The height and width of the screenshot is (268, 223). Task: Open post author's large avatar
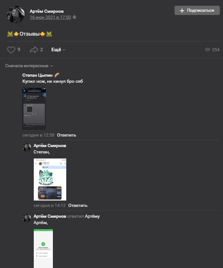[16, 15]
